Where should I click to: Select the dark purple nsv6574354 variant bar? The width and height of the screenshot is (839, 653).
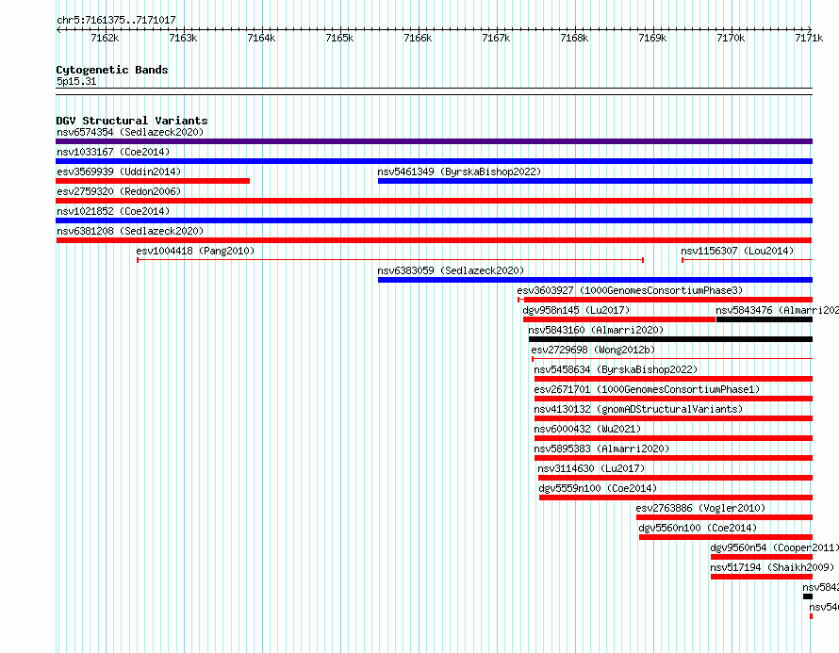(434, 141)
